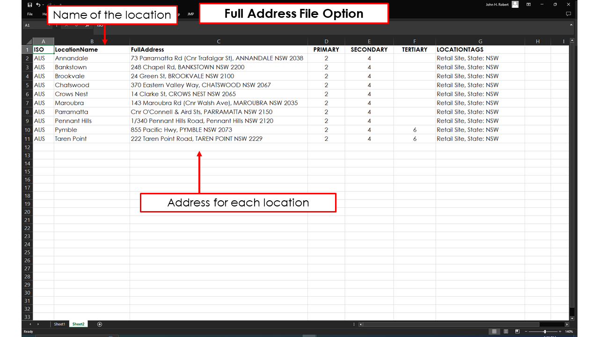The height and width of the screenshot is (337, 599).
Task: Select the Parramatta location name cell
Action: coord(92,112)
